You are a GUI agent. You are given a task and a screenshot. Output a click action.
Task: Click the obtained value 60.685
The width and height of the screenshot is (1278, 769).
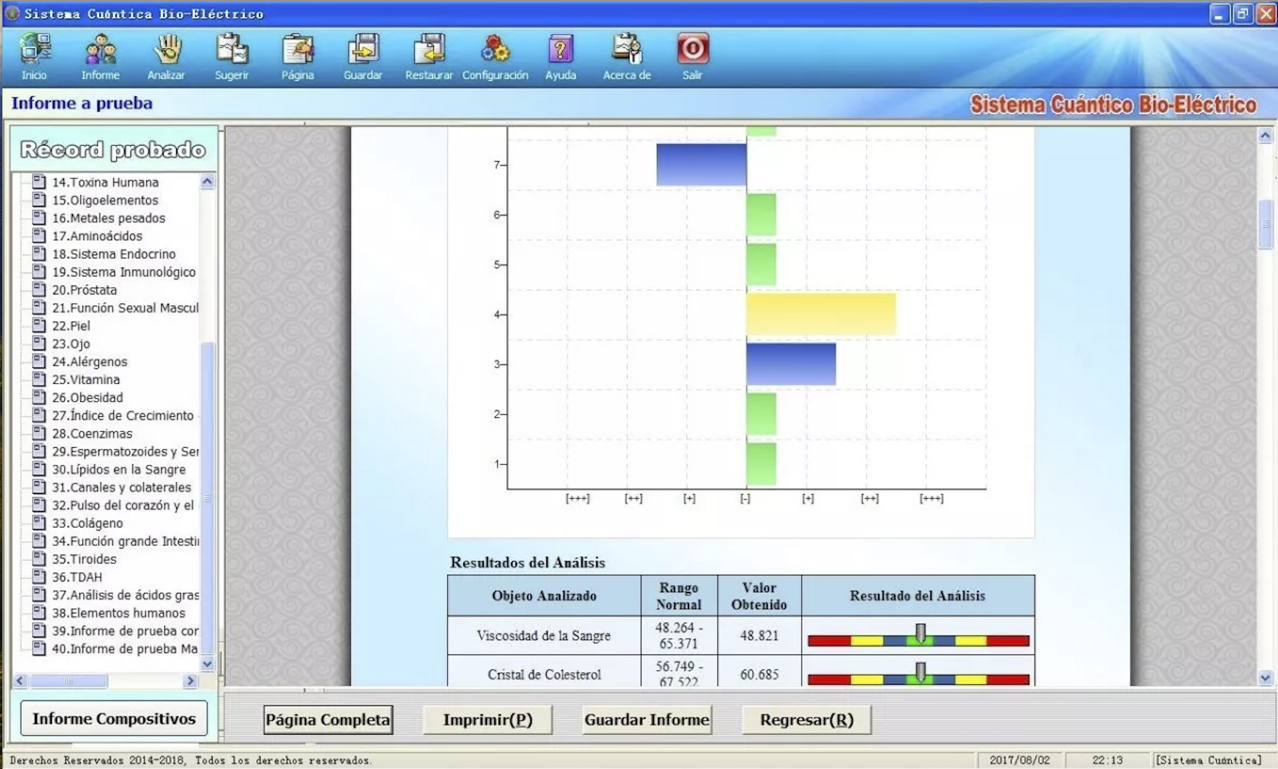[x=759, y=675]
